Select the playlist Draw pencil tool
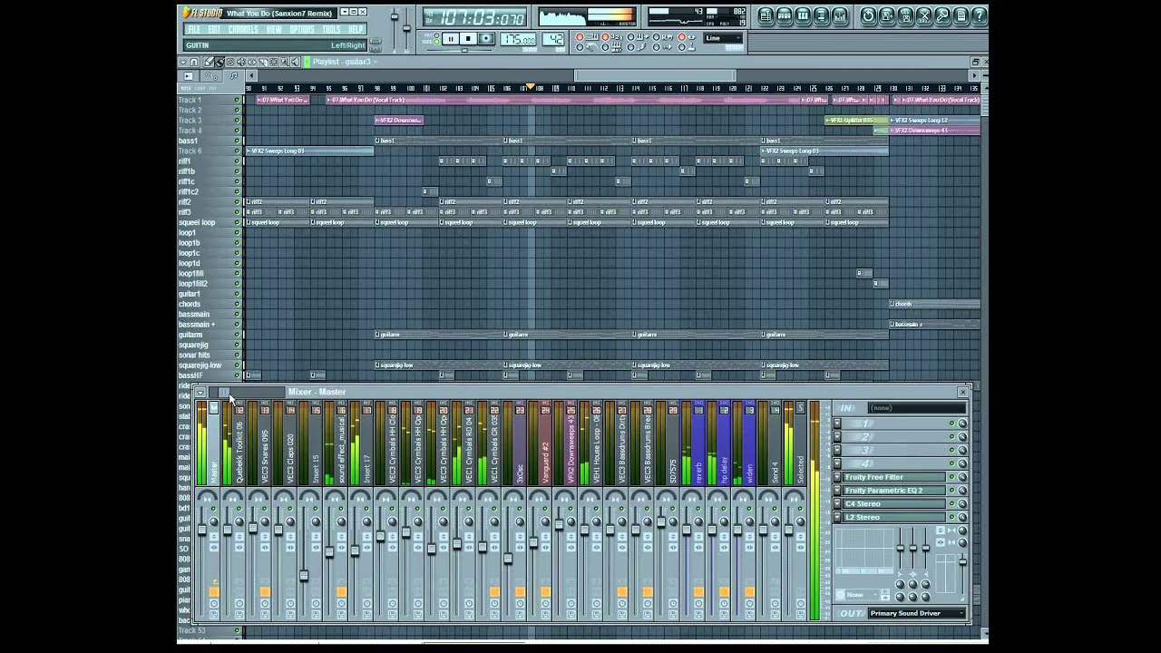This screenshot has width=1161, height=653. [x=209, y=62]
